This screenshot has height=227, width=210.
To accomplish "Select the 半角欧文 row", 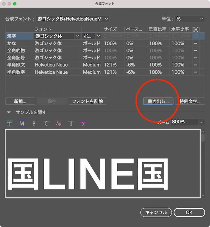I will pos(105,65).
